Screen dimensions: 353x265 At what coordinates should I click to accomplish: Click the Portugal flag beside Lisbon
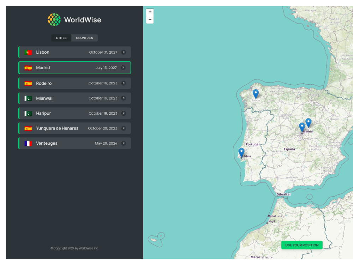28,53
